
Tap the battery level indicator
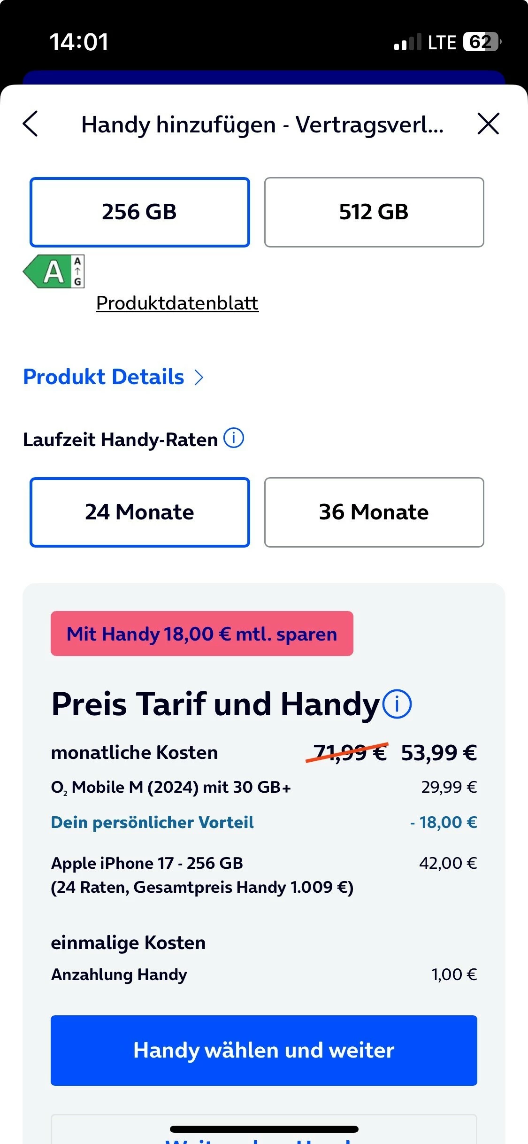(x=482, y=42)
